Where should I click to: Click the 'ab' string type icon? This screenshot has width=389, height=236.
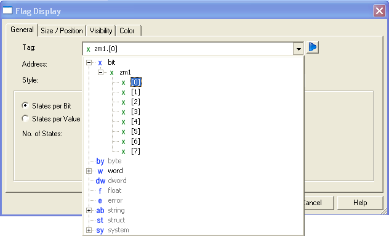(x=100, y=210)
